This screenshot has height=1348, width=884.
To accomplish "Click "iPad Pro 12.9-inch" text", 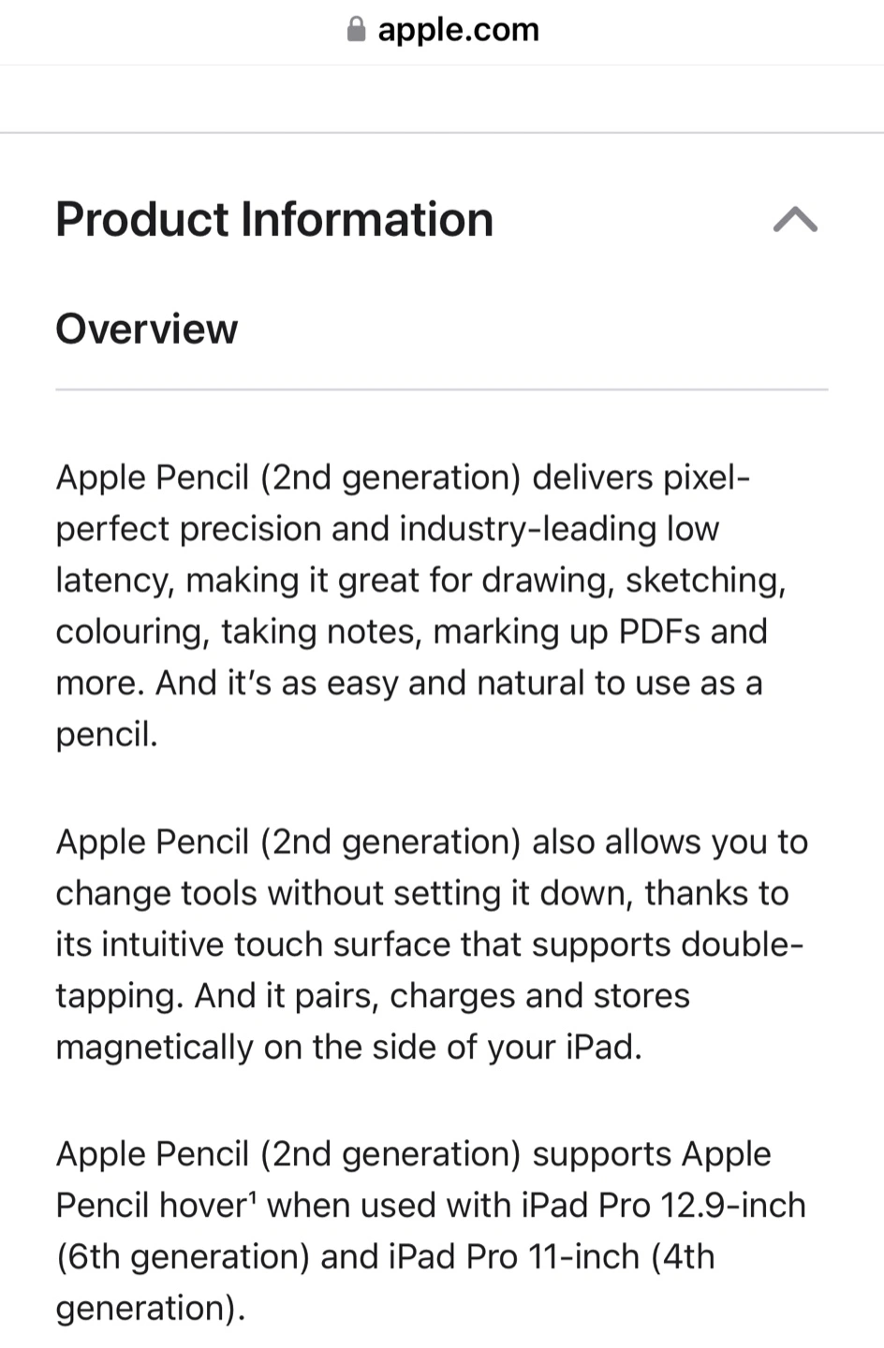I will 649,1206.
